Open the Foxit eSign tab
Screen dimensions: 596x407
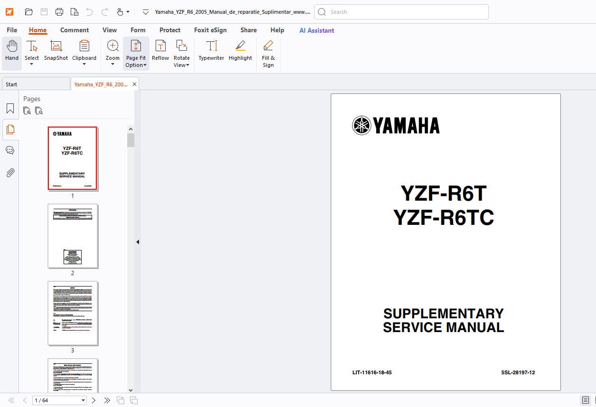(x=210, y=30)
